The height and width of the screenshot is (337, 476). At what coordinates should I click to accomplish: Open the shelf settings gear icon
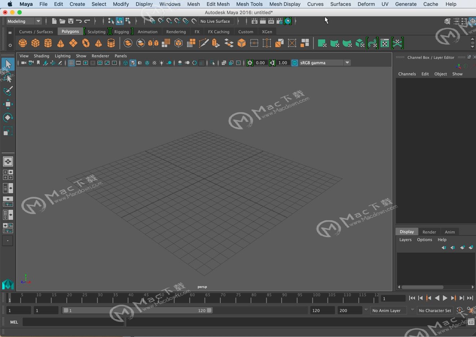pyautogui.click(x=10, y=45)
